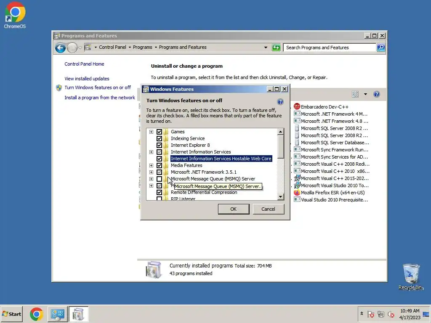This screenshot has height=323, width=431.
Task: Click the network tray icon
Action: click(380, 314)
